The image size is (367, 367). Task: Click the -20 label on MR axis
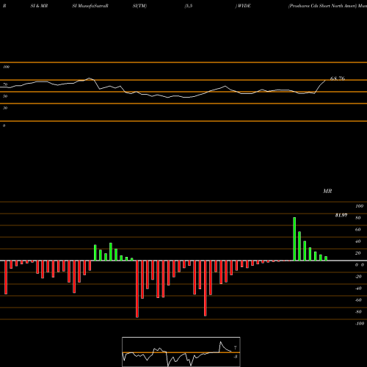tap(358, 277)
